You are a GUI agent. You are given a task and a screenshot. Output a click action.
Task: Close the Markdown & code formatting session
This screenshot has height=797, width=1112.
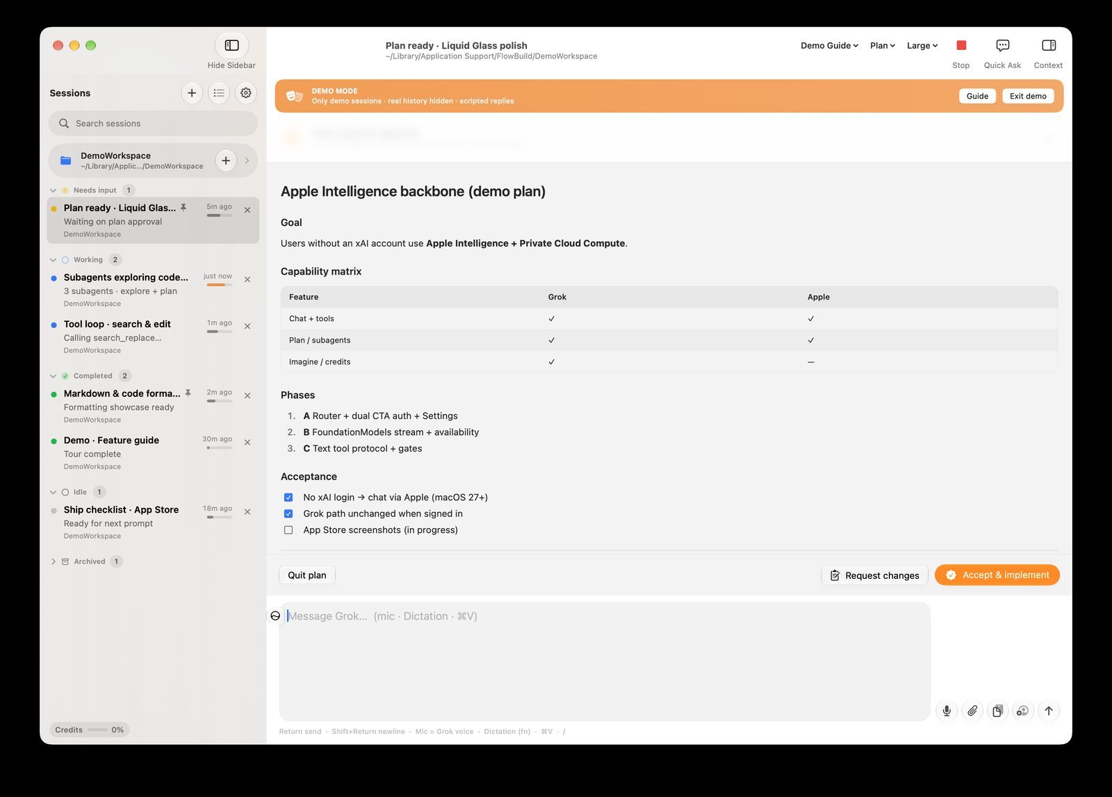(247, 395)
